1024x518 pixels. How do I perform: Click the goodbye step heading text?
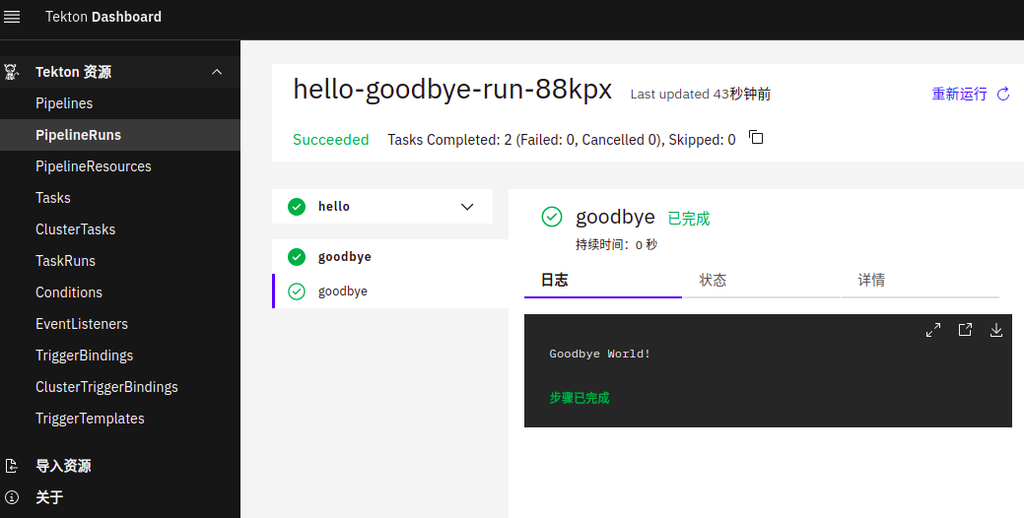coord(615,217)
